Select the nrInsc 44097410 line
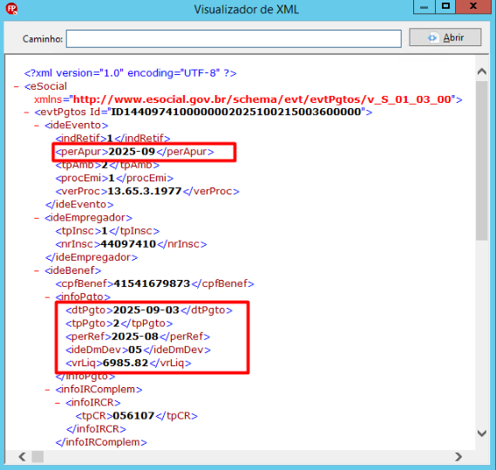496x470 pixels. click(131, 244)
